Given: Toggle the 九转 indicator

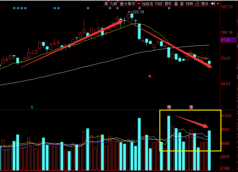Looking at the screenshot, I should [x=113, y=4].
